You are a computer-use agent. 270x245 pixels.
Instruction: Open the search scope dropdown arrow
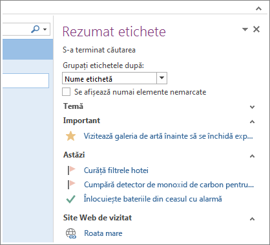point(45,29)
